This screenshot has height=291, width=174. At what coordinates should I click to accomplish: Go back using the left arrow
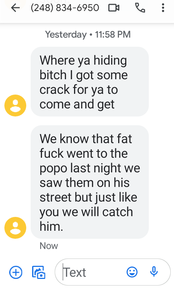coord(15,8)
